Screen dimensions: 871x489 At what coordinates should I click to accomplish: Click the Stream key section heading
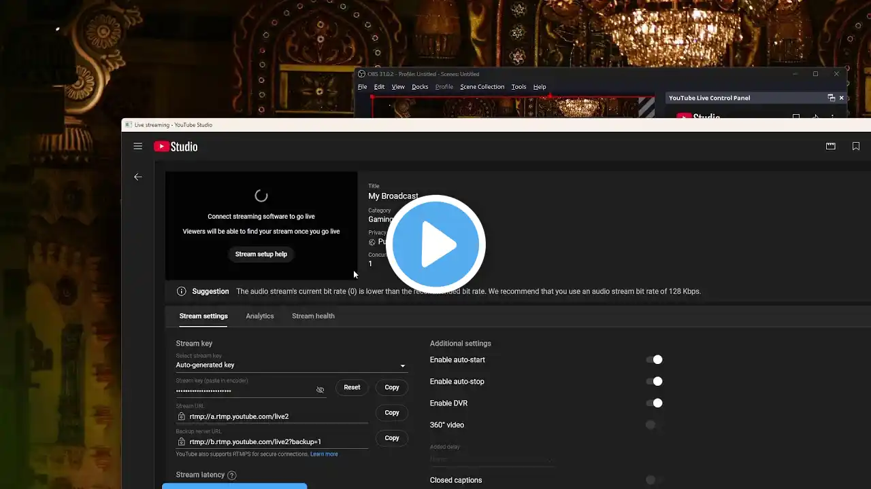point(195,344)
